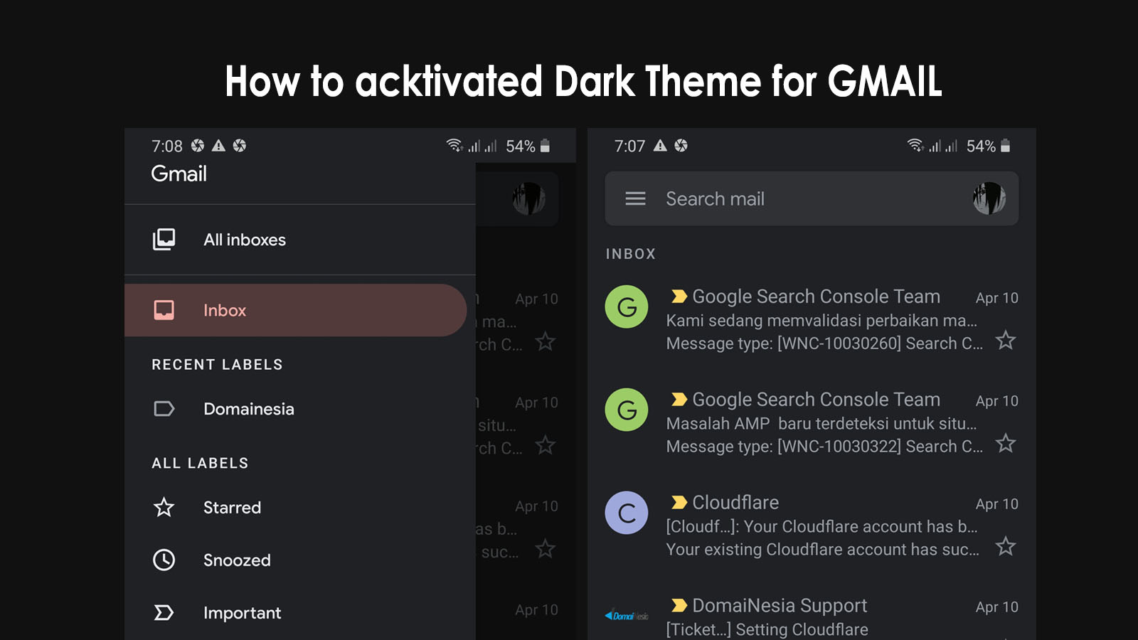Click the DomaiNesia Support sender logo

click(626, 613)
